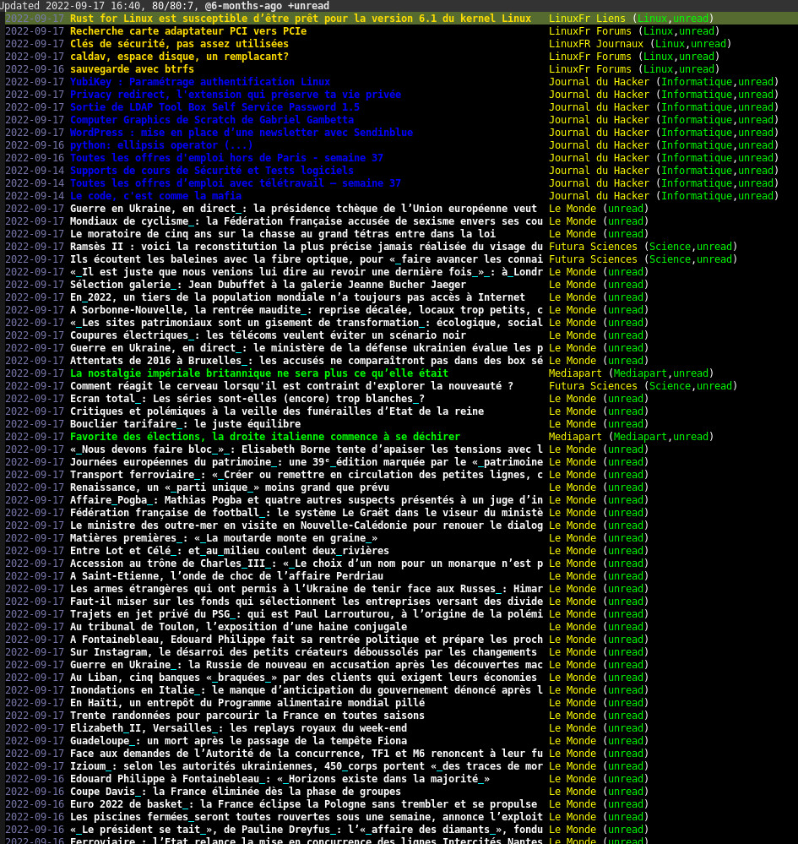Select "Attentats de 2016 à Bruxelles" entry
The image size is (798, 844).
[x=307, y=360]
